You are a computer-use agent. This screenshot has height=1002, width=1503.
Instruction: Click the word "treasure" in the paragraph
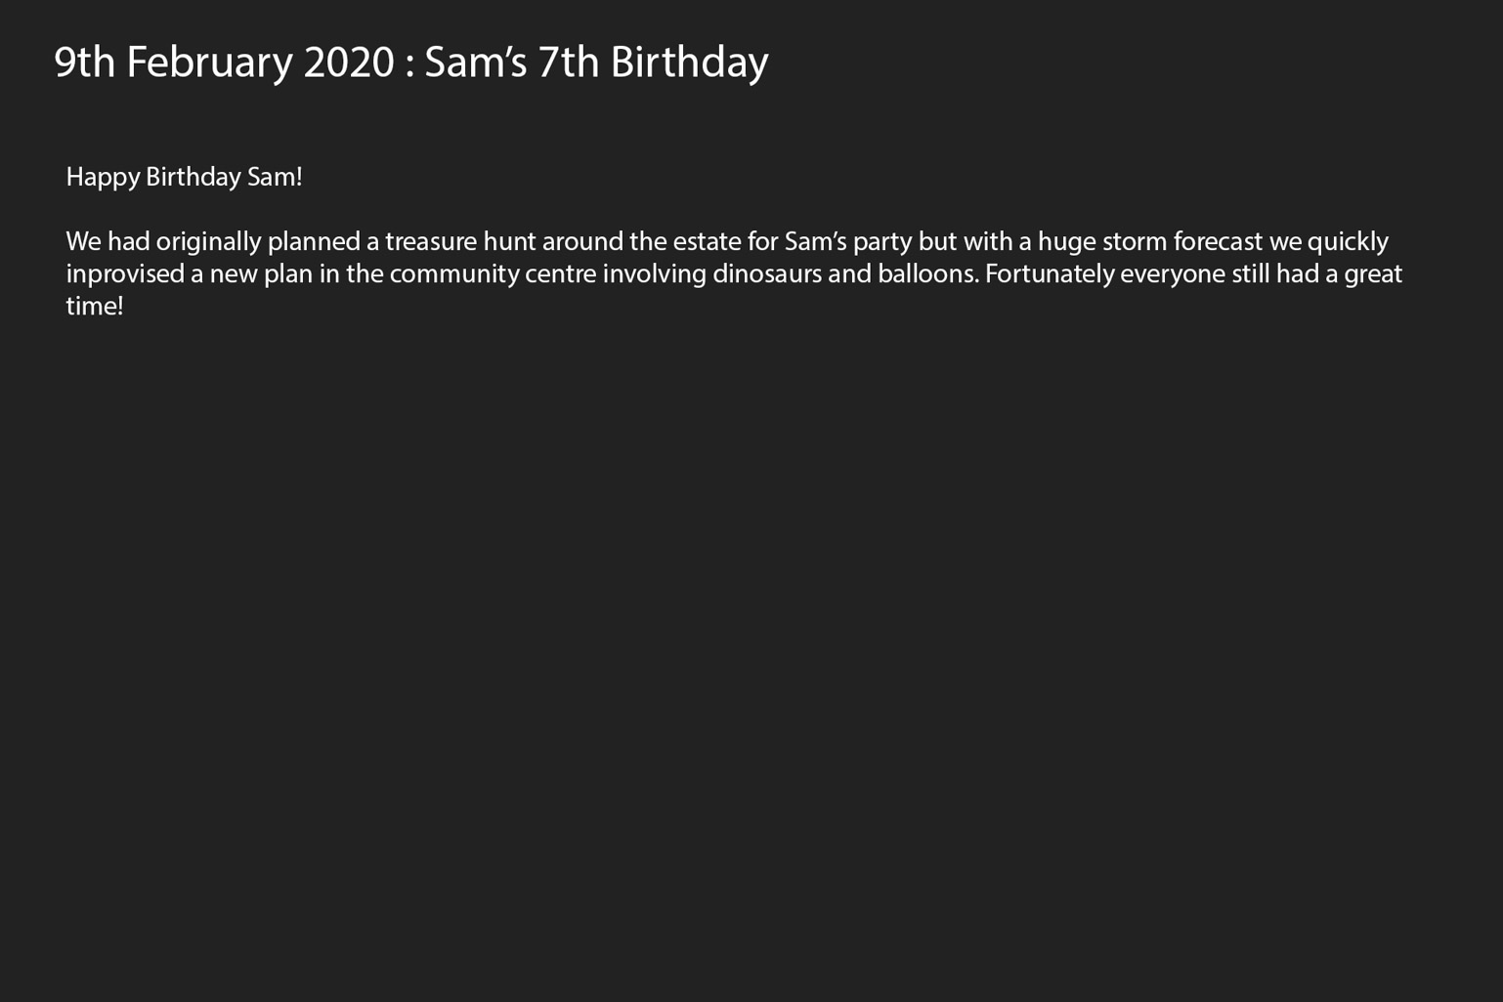[x=431, y=241]
